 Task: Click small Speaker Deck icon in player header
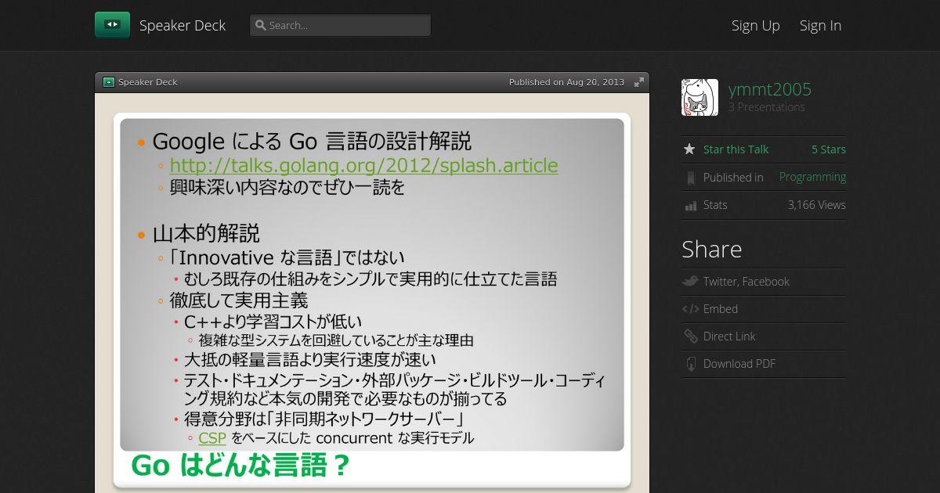click(109, 82)
